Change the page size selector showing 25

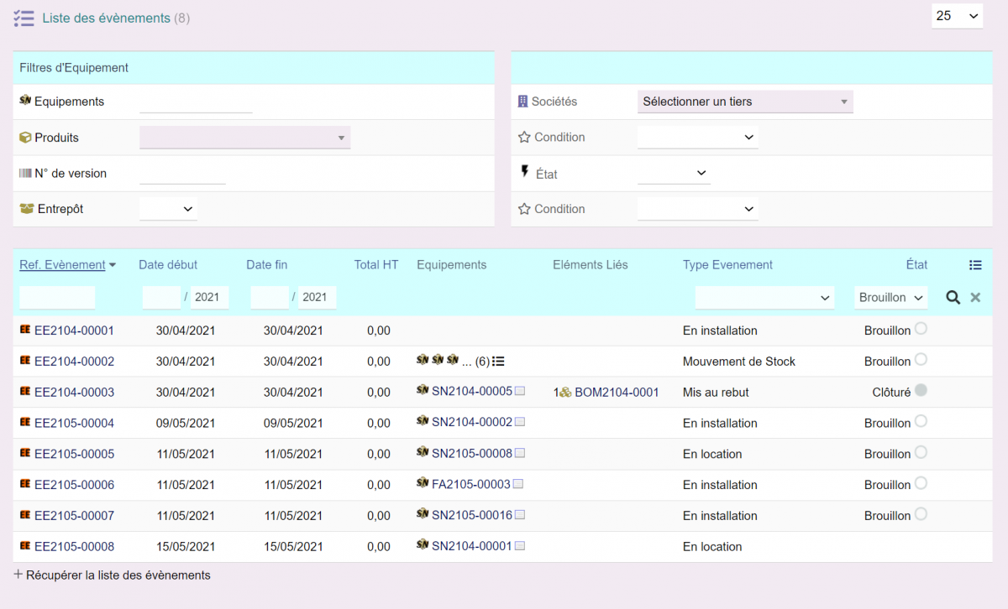tap(957, 16)
